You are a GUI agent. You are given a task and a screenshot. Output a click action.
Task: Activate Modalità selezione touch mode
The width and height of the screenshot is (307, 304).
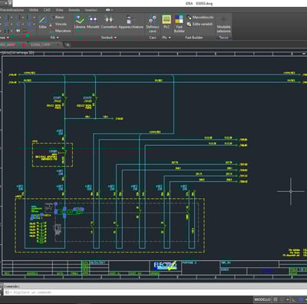click(x=223, y=25)
